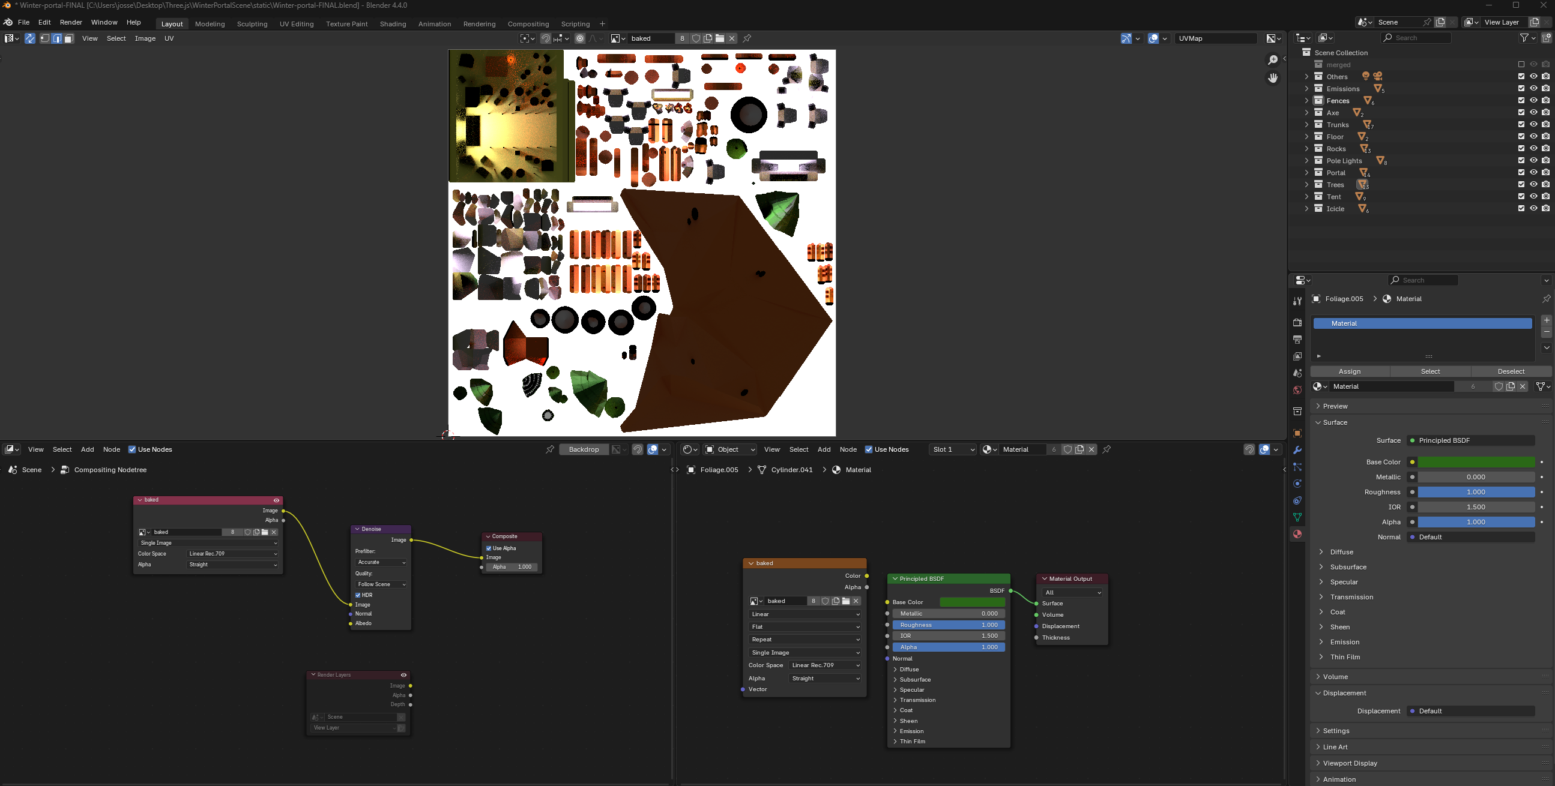Image resolution: width=1555 pixels, height=786 pixels.
Task: Open the Render properties tab
Action: tap(1297, 323)
